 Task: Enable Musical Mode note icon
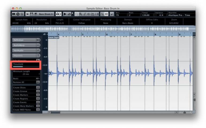click(112, 14)
